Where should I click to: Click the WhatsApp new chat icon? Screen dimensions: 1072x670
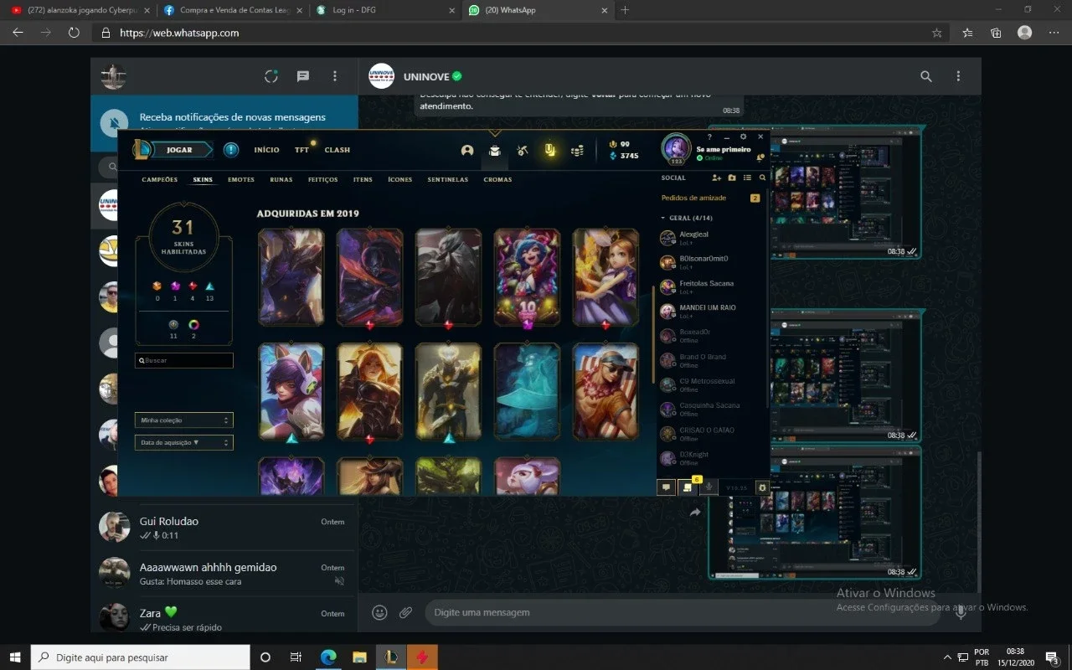coord(303,76)
